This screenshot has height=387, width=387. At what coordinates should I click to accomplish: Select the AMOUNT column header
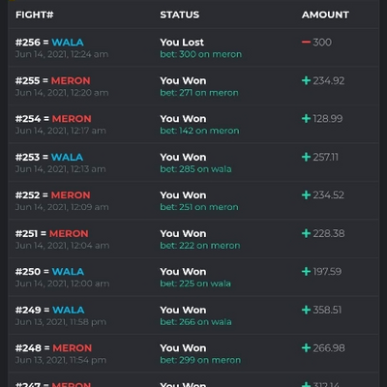click(325, 15)
